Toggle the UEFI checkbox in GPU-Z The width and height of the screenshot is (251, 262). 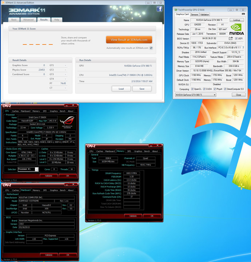[x=236, y=39]
